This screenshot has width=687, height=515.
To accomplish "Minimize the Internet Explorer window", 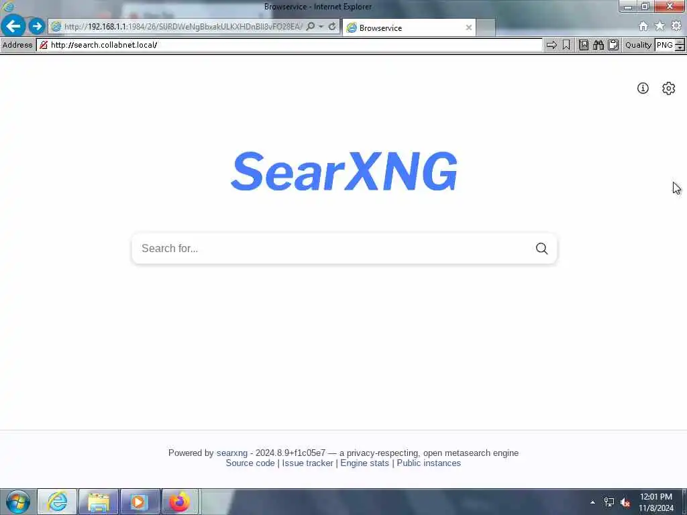I will pos(628,6).
